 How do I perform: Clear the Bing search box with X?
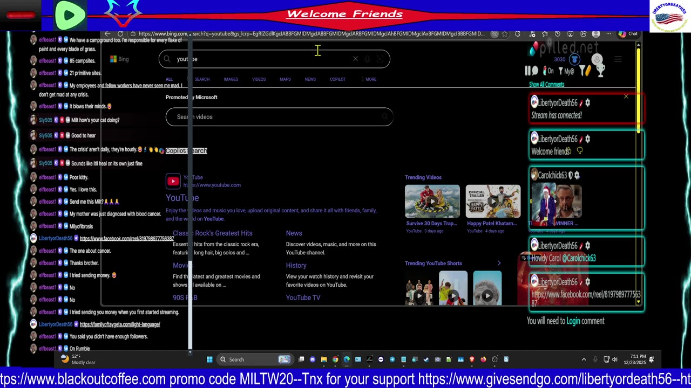pyautogui.click(x=355, y=59)
